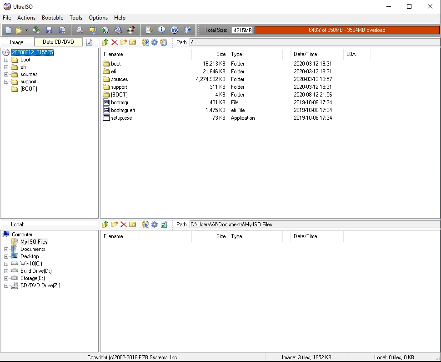Expand the Documents node in Local tree
The height and width of the screenshot is (362, 441).
[x=6, y=249]
